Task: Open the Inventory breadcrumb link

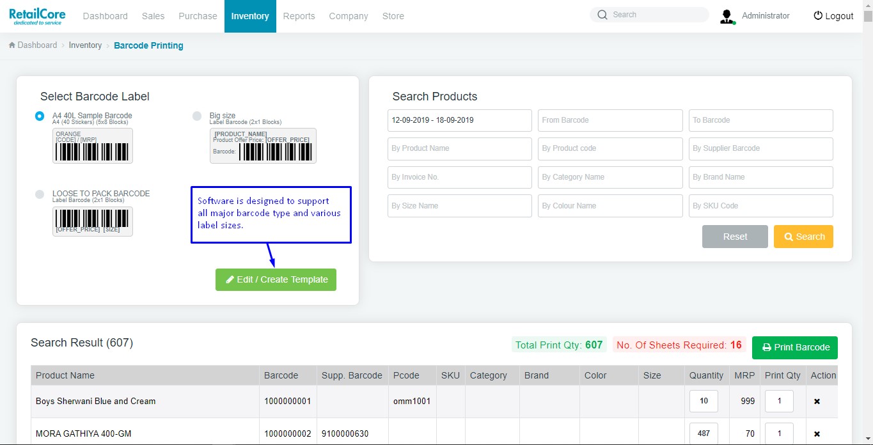Action: 85,45
